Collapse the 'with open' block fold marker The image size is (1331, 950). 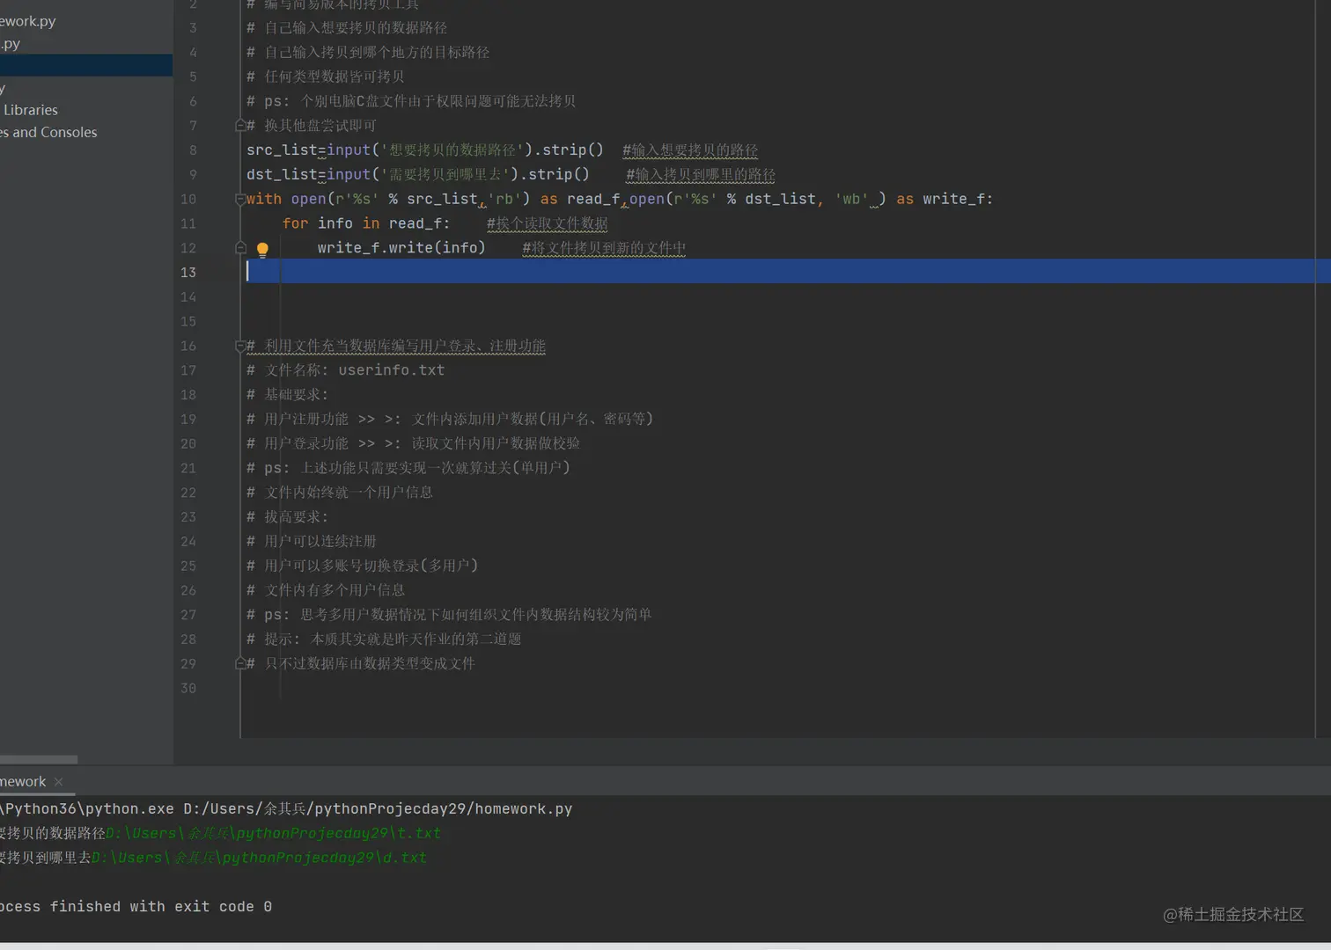tap(240, 200)
